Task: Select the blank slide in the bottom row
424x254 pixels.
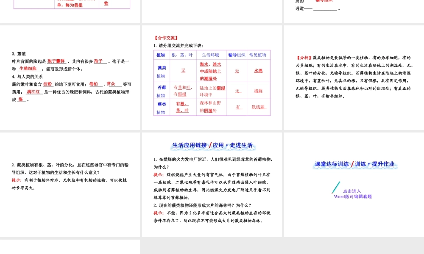Action: (x=70, y=247)
